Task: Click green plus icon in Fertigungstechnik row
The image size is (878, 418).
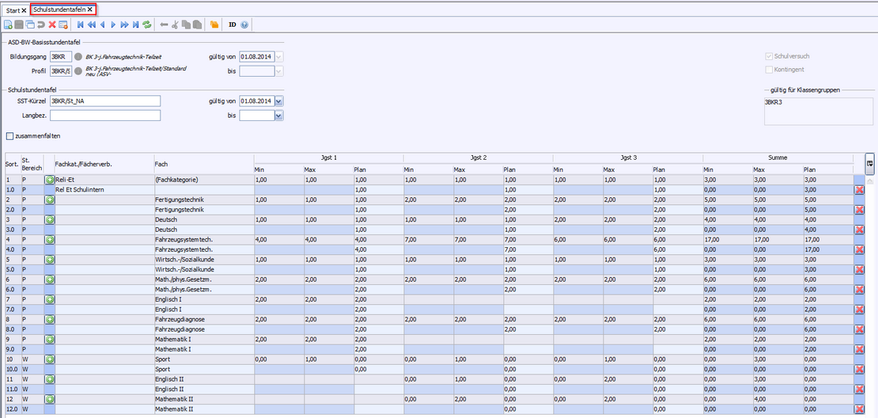Action: tap(49, 200)
